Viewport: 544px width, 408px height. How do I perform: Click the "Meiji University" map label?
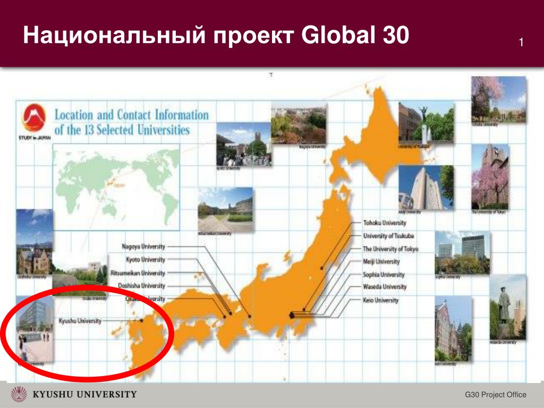(x=381, y=261)
